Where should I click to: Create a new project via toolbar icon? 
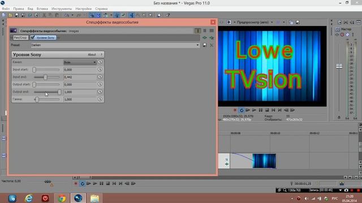[4, 15]
